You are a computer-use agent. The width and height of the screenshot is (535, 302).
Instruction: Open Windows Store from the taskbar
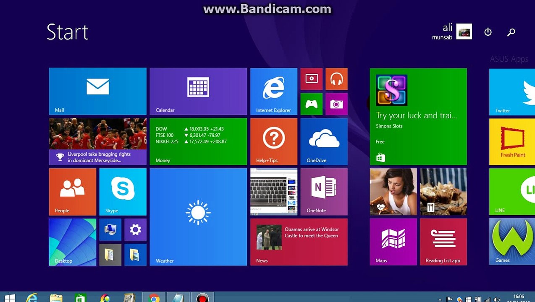(x=80, y=298)
